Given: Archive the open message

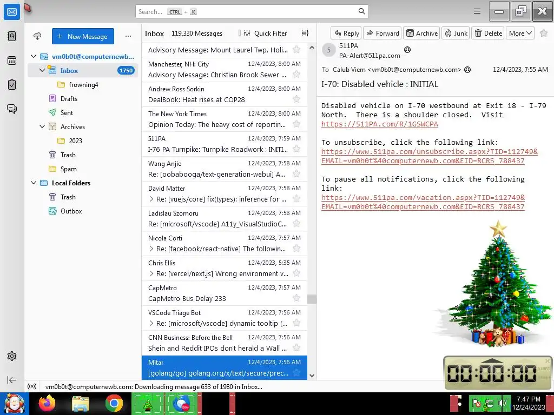Looking at the screenshot, I should (x=421, y=33).
